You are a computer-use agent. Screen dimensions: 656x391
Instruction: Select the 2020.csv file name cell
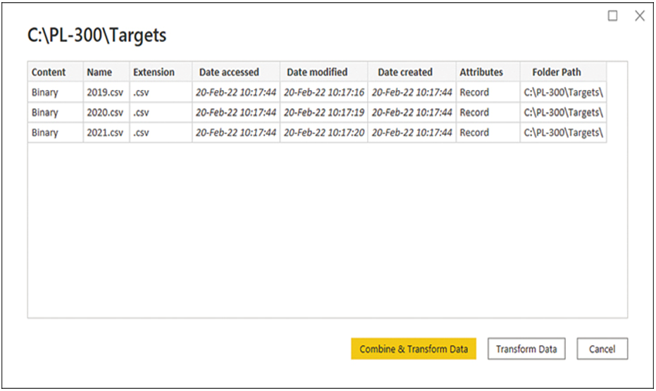coord(106,113)
